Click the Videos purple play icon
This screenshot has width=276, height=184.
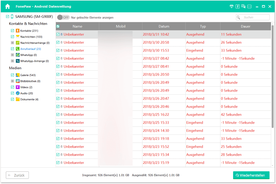[x=18, y=87]
